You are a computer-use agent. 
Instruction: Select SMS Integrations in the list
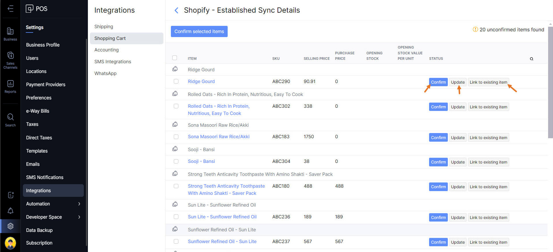[x=113, y=61]
